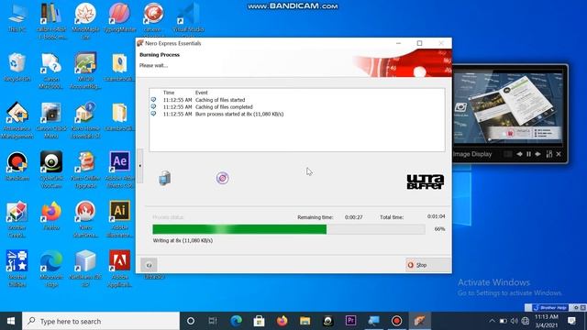The height and width of the screenshot is (330, 587).
Task: Open the NetBeans IDE desktop shortcut
Action: [85, 269]
